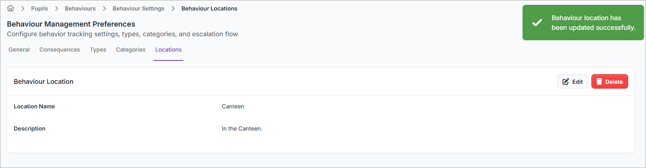The width and height of the screenshot is (646, 168).
Task: Select the Locations tab
Action: 168,50
